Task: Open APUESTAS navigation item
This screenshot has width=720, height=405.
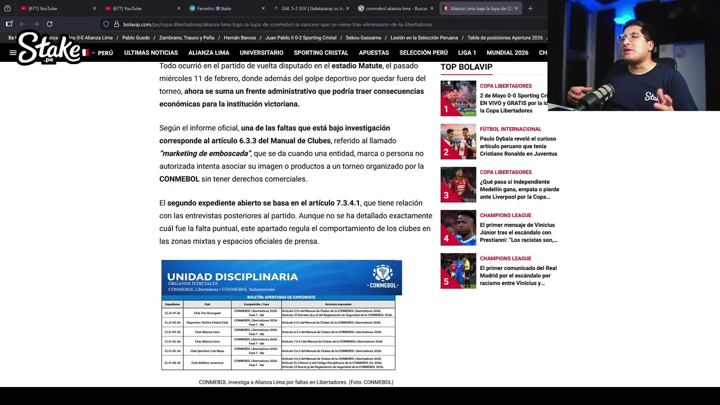Action: point(374,53)
